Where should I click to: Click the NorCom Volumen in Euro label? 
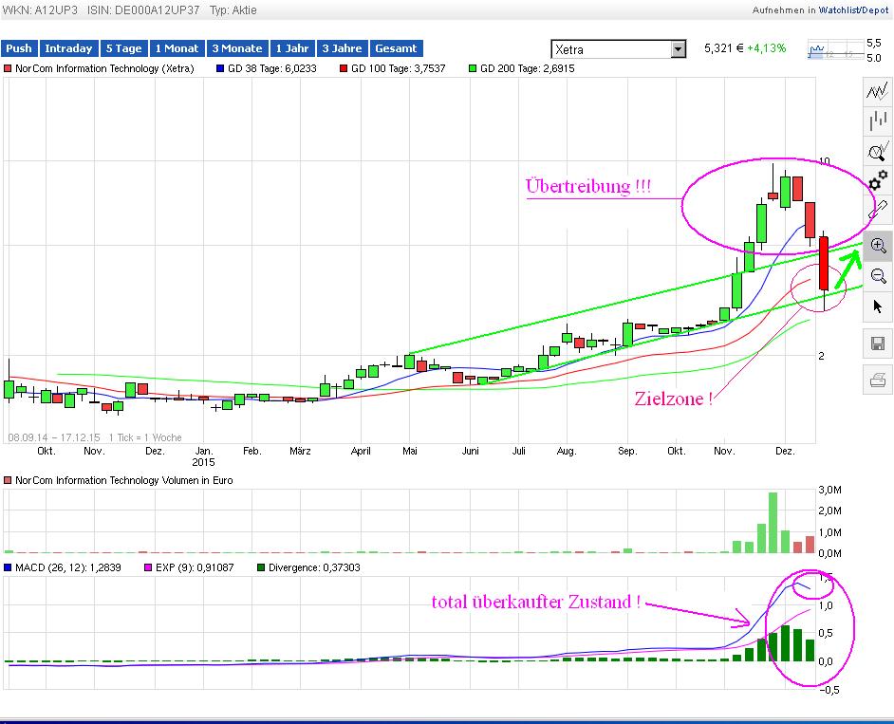123,480
